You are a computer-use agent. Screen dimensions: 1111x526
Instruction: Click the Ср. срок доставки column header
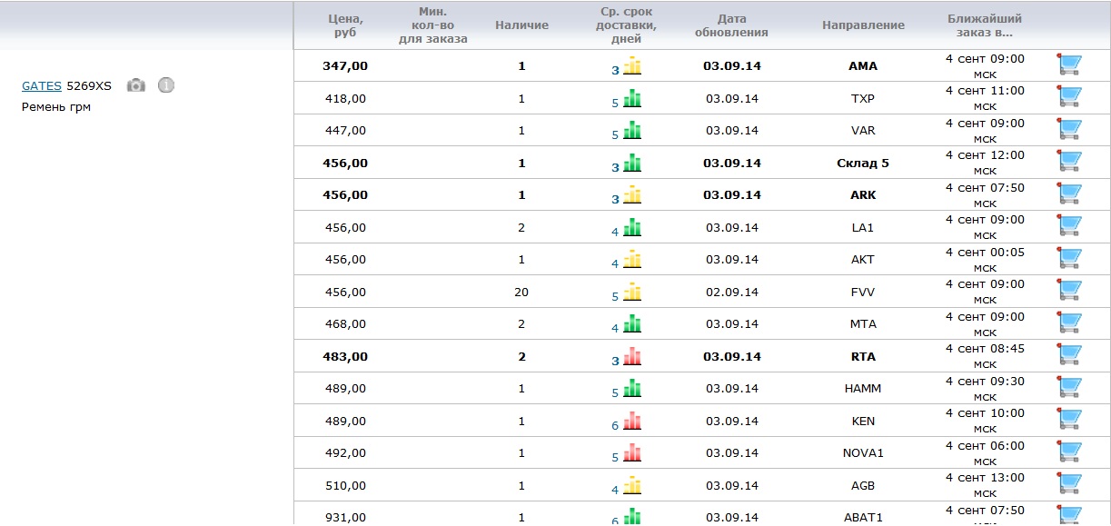[625, 25]
